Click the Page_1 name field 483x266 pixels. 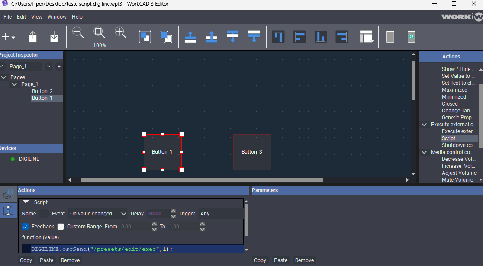pos(24,67)
